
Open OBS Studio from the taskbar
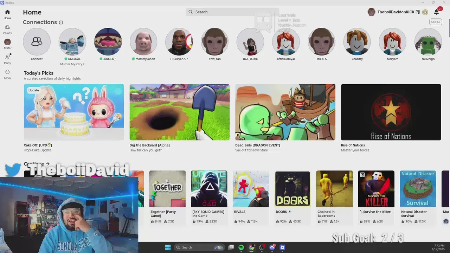(x=262, y=247)
